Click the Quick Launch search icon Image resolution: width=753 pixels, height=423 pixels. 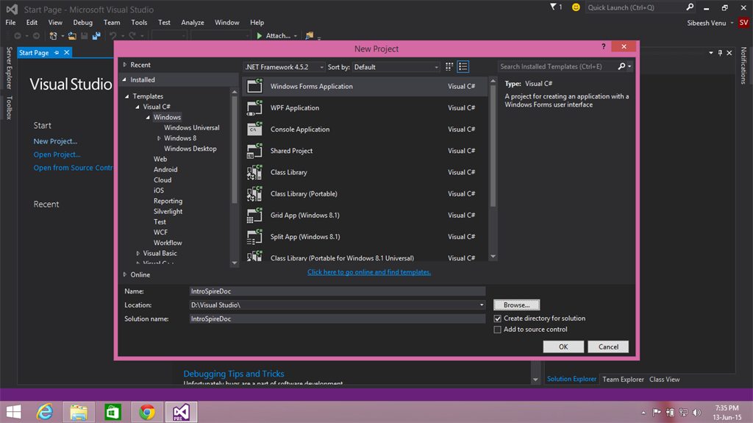[690, 7]
